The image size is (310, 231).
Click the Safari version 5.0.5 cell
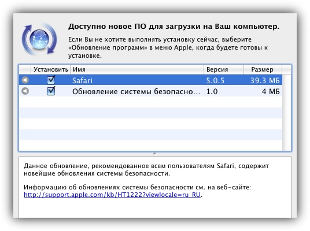(215, 80)
